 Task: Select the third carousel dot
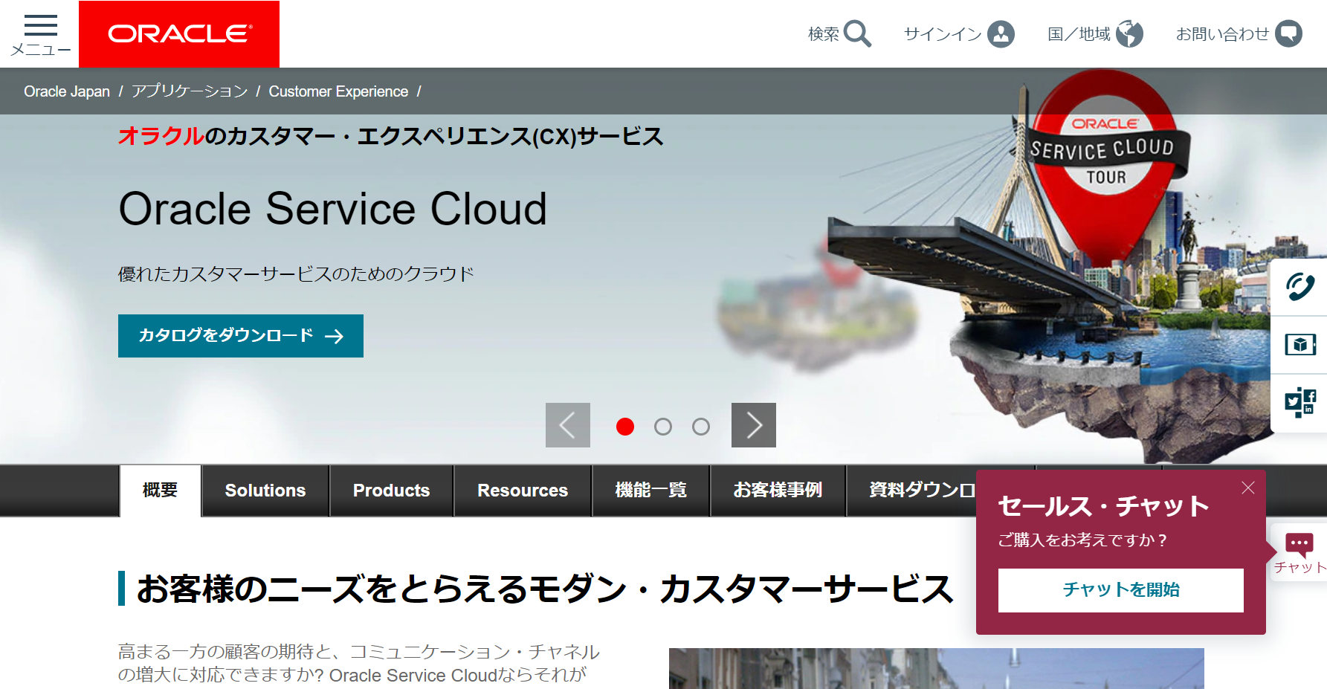pos(701,427)
